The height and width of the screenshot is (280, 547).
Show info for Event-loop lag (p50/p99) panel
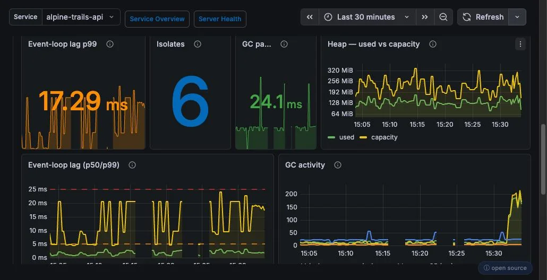(x=132, y=165)
